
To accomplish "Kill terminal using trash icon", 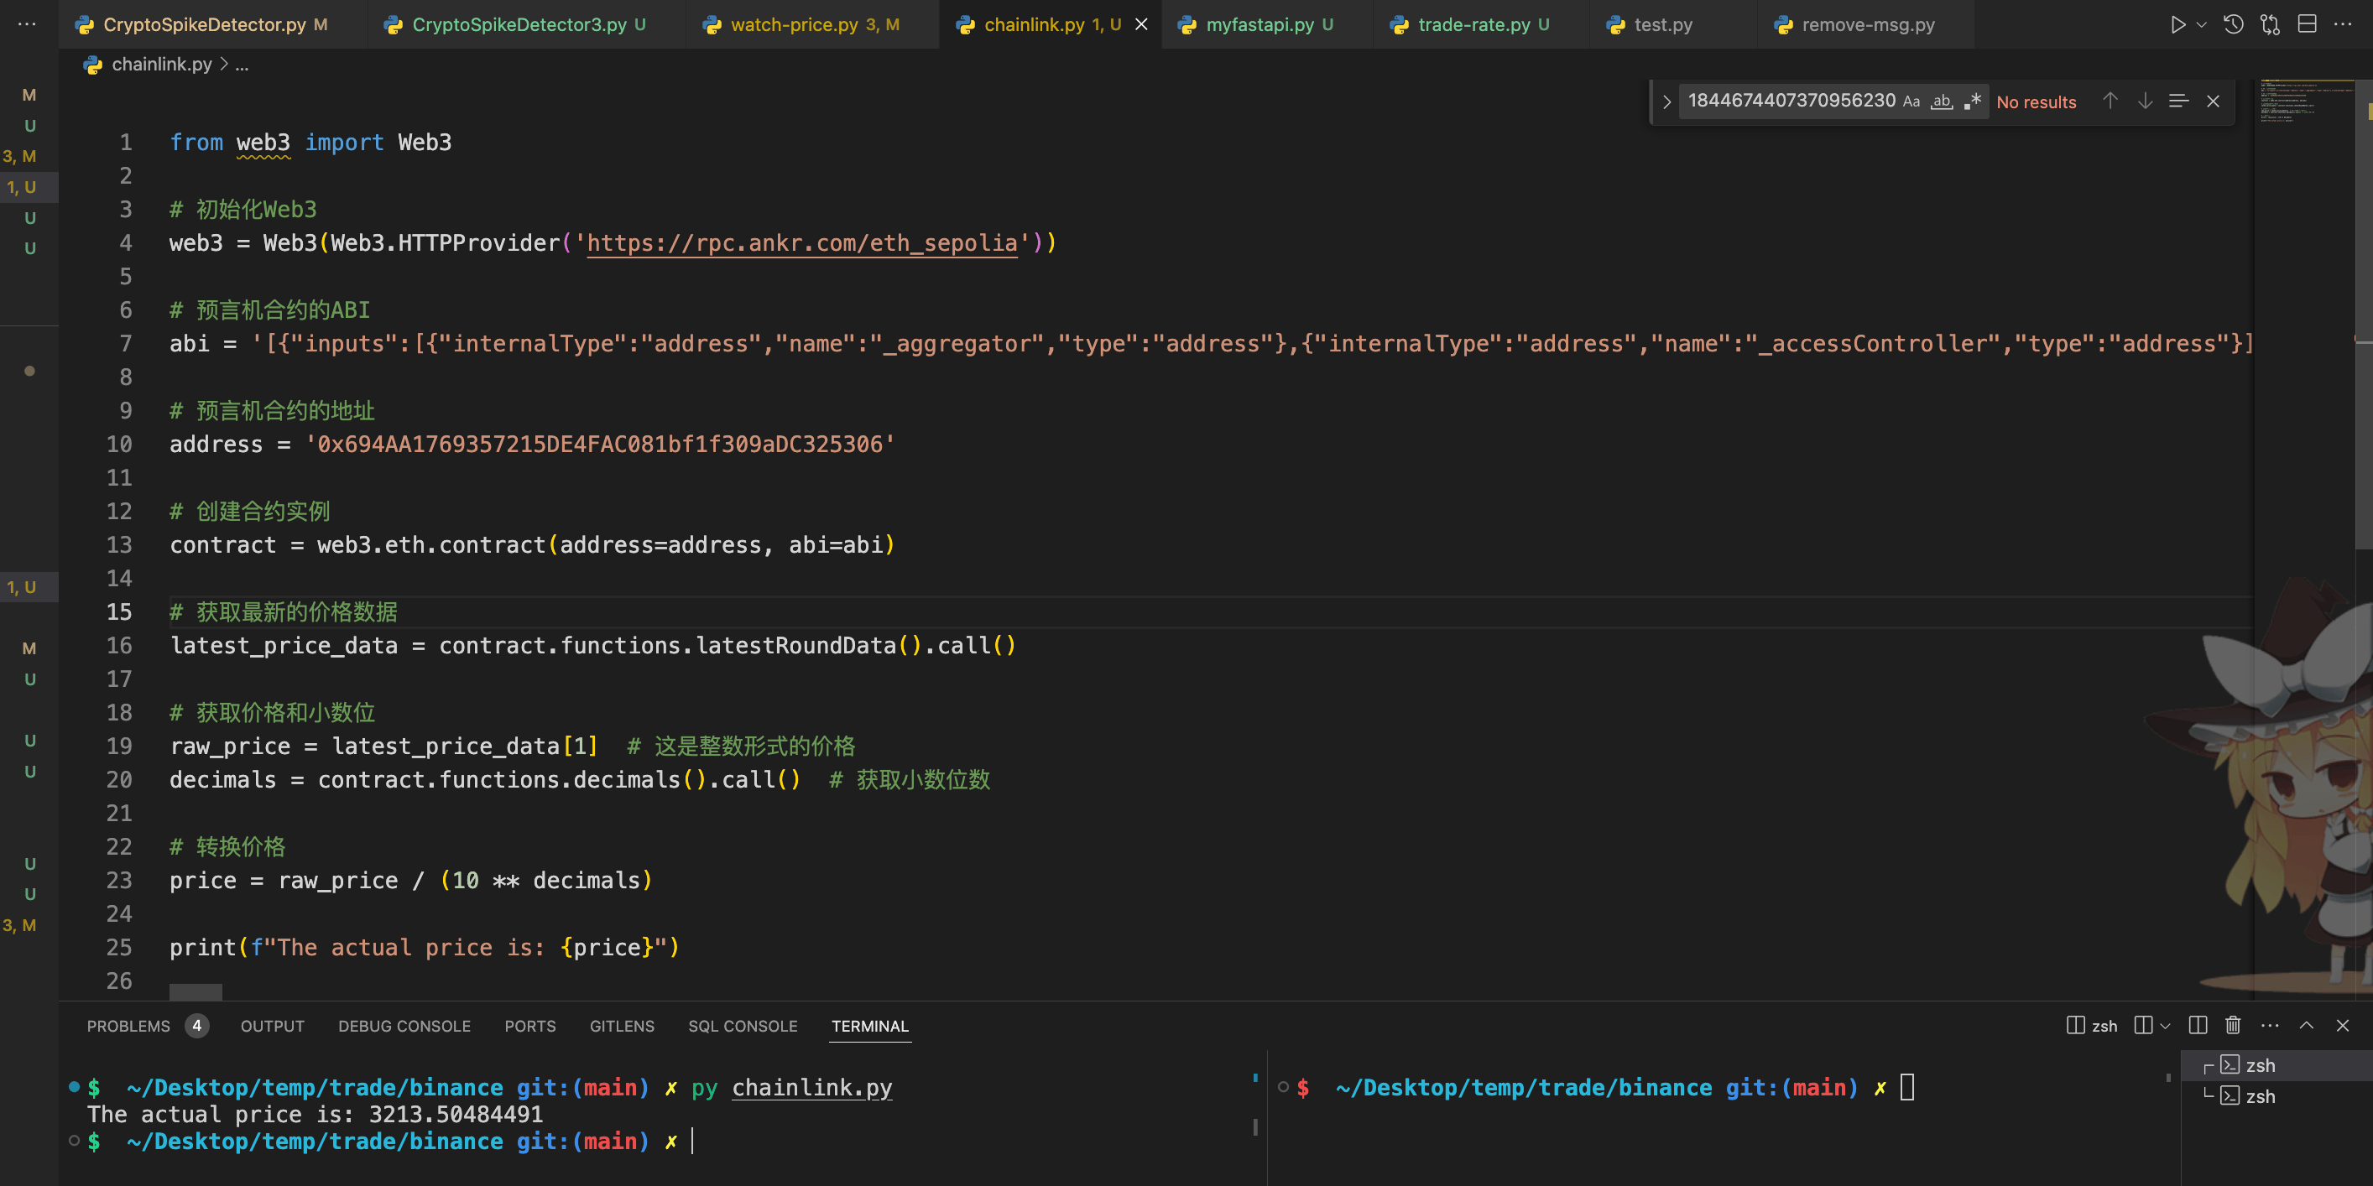I will click(2233, 1025).
